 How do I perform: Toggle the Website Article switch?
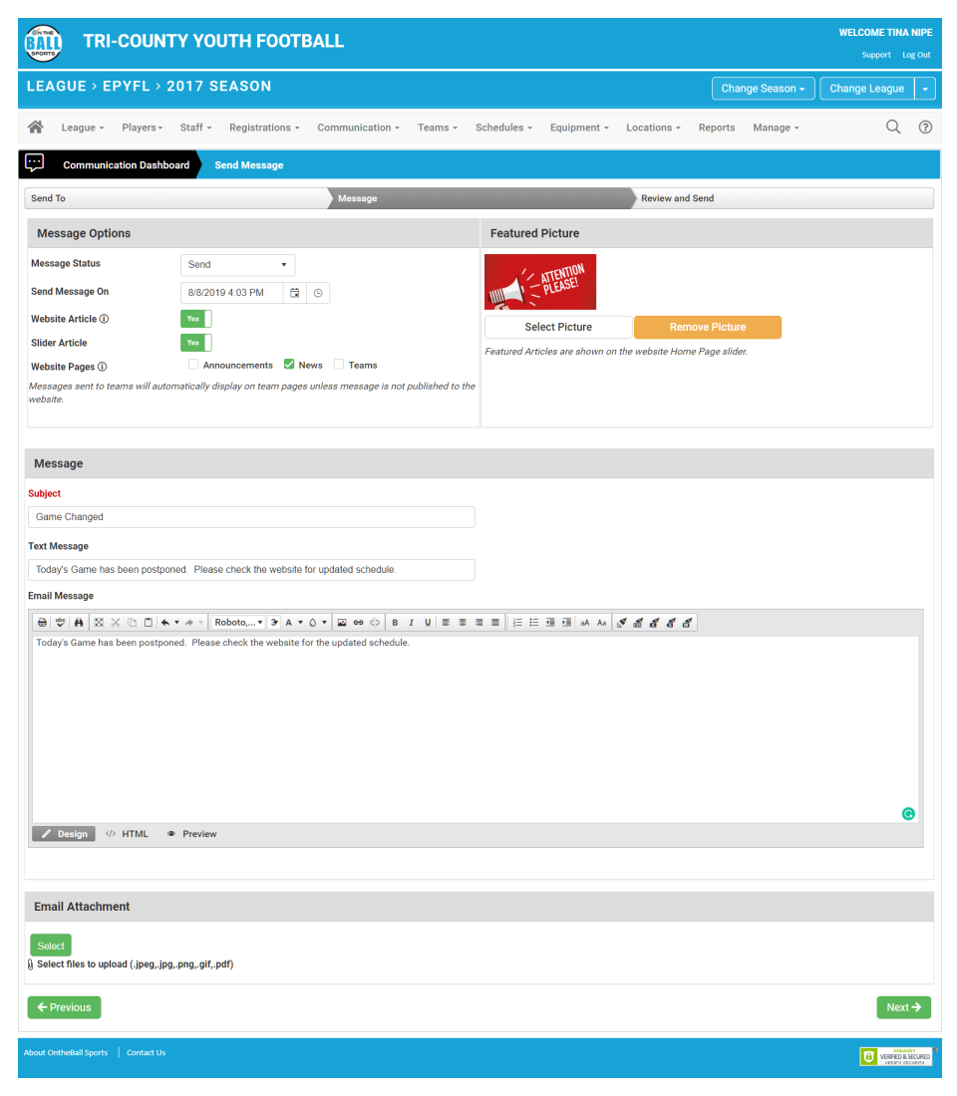pyautogui.click(x=195, y=319)
